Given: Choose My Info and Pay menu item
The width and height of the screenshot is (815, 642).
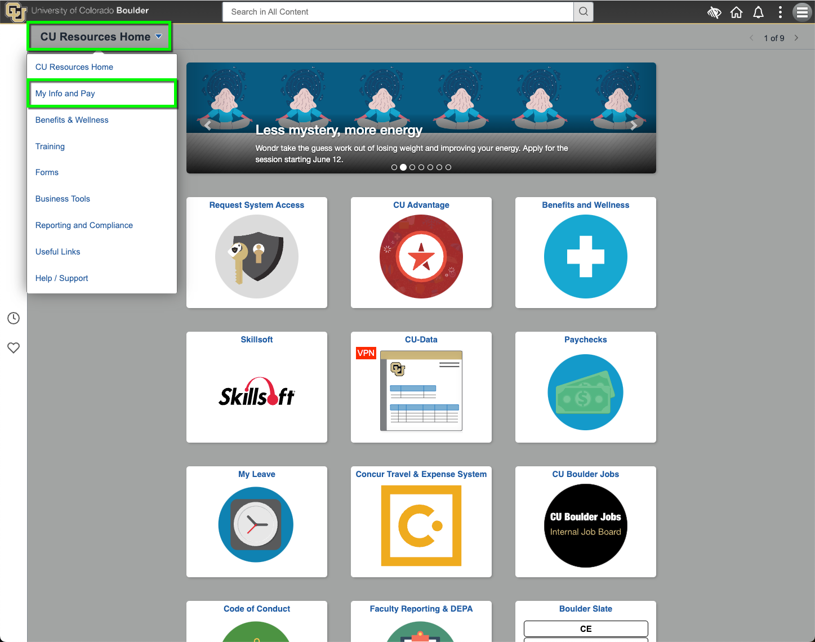Looking at the screenshot, I should click(x=102, y=93).
